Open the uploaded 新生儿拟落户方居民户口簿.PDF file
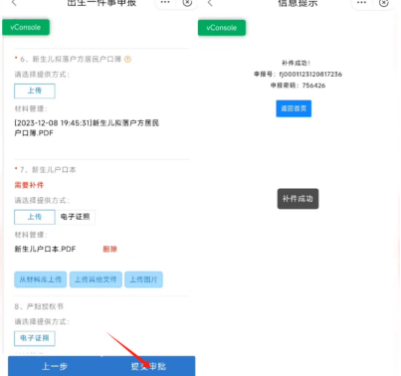 (87, 128)
